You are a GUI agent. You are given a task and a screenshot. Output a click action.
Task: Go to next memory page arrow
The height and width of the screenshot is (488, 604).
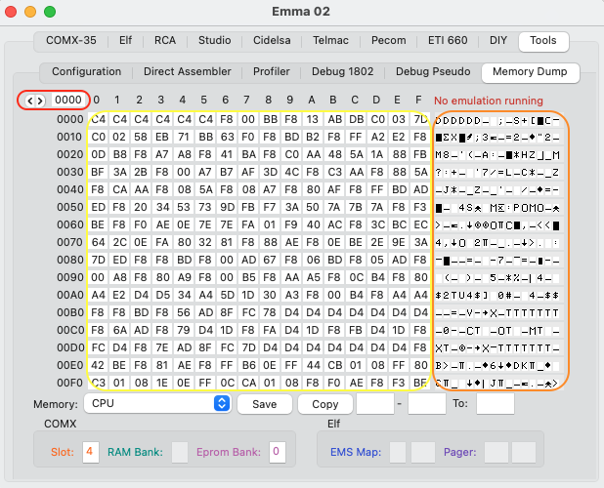coord(40,101)
